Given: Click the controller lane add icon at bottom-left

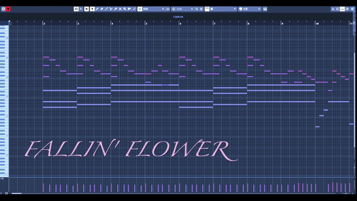Looking at the screenshot, I should point(1,193).
